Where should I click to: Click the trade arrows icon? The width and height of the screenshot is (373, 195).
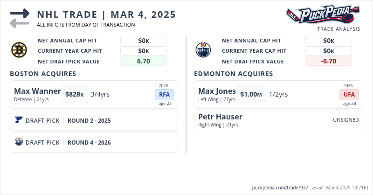20,18
